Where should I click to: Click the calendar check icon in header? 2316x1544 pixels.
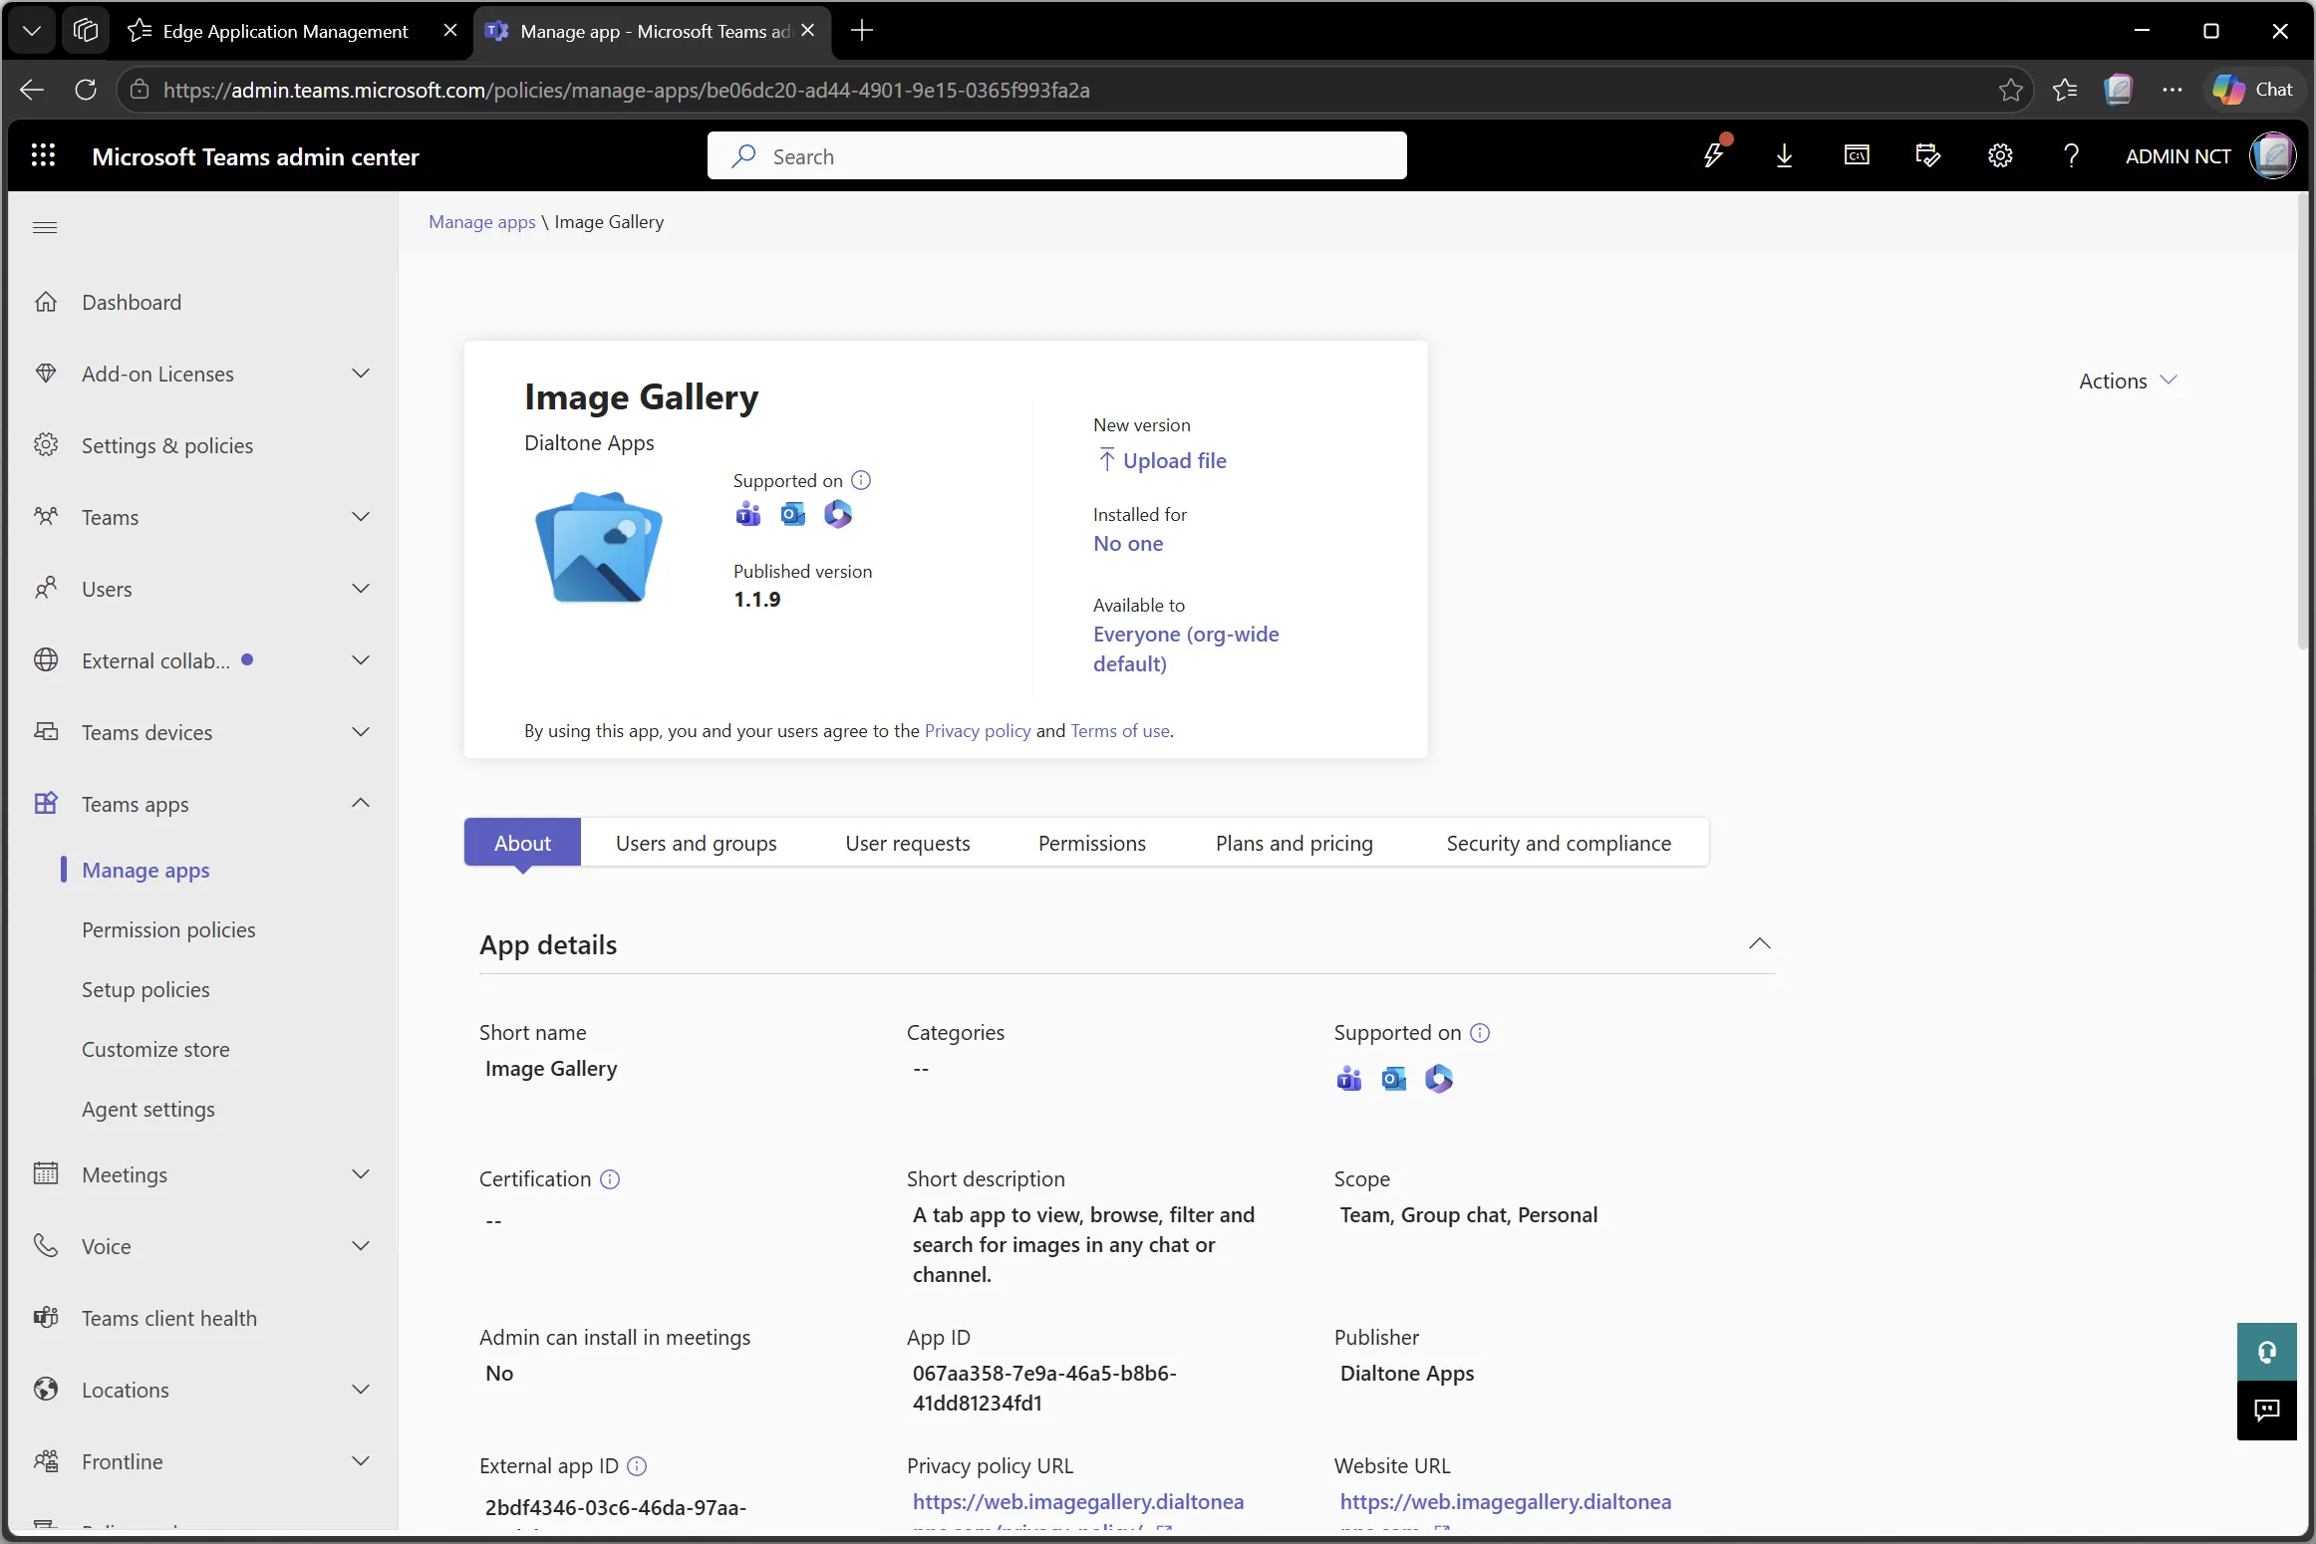[x=1928, y=156]
